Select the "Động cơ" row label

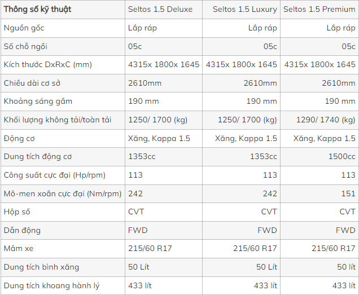[x=18, y=138]
